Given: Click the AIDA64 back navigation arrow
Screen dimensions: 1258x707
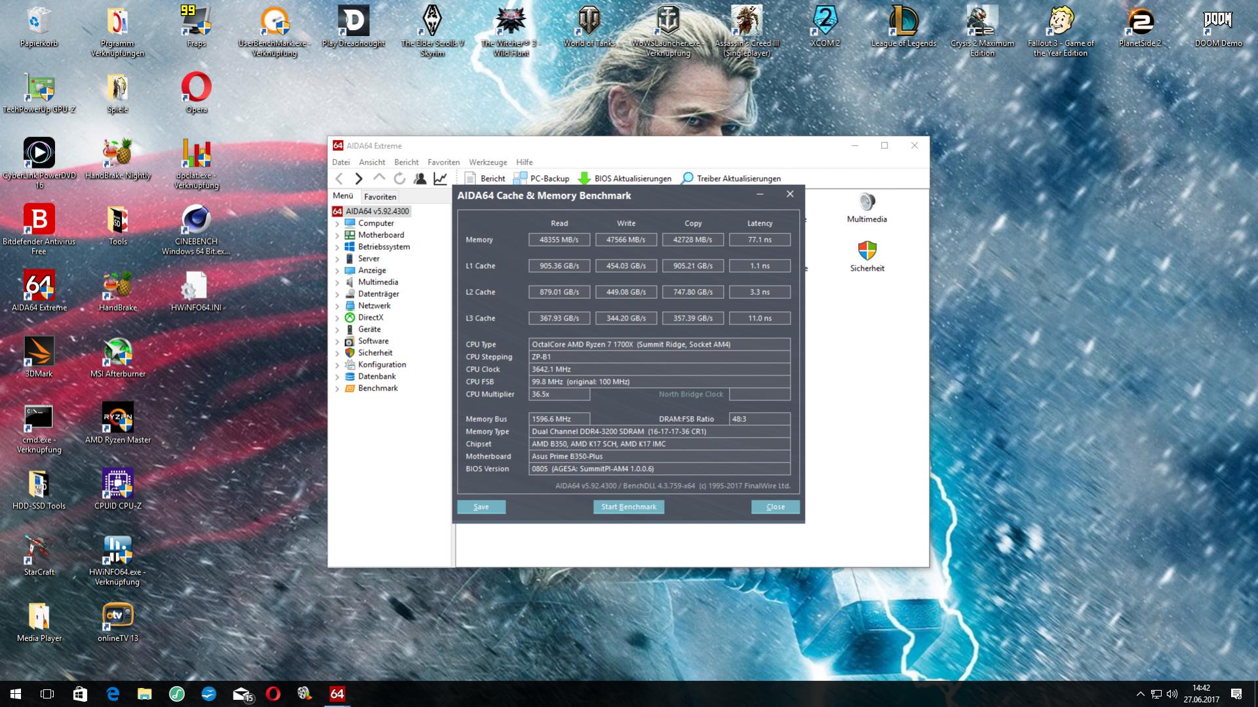Looking at the screenshot, I should pyautogui.click(x=339, y=178).
